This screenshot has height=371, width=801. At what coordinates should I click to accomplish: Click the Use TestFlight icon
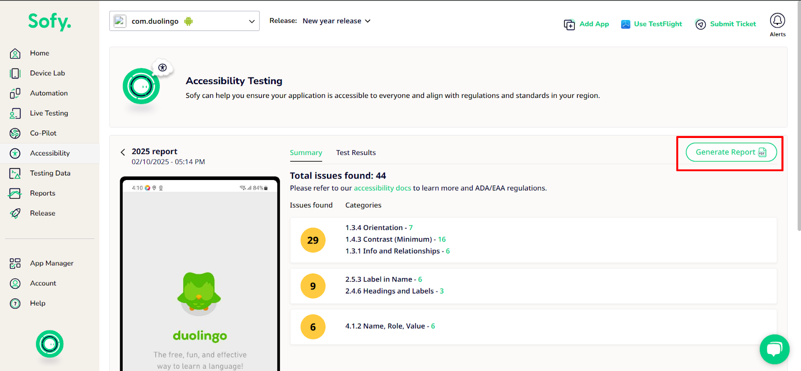626,24
